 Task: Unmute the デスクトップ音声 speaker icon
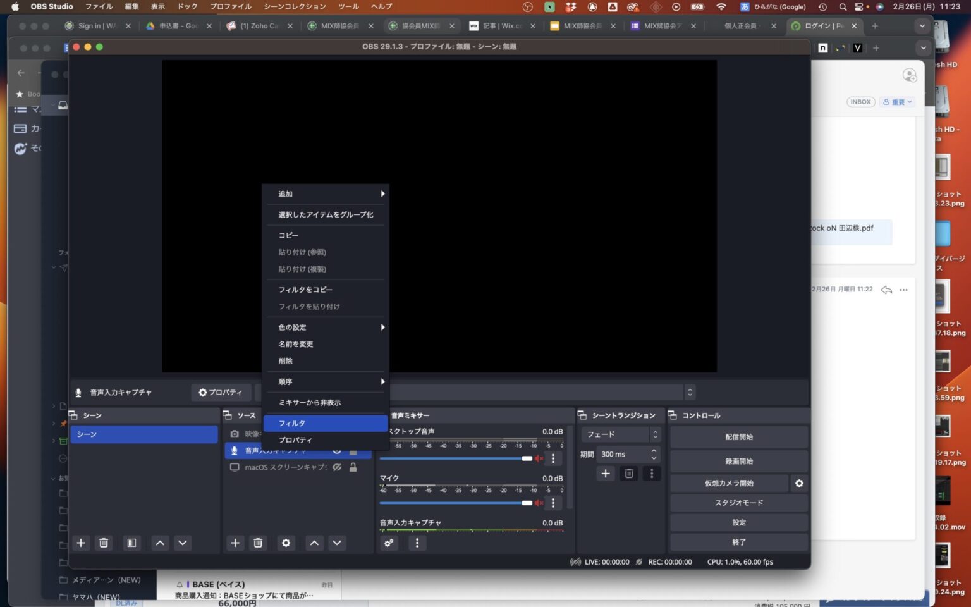coord(539,458)
